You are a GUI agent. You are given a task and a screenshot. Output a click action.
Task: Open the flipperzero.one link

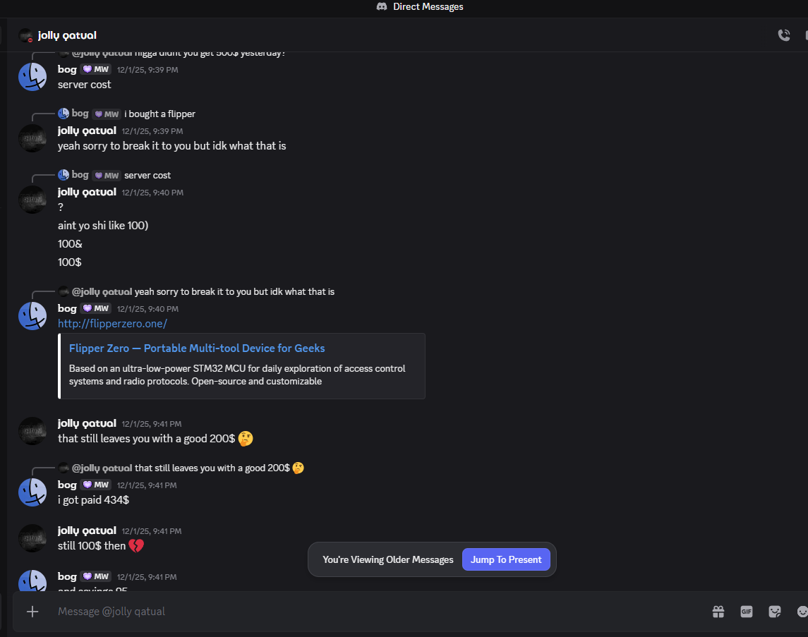[x=112, y=324]
